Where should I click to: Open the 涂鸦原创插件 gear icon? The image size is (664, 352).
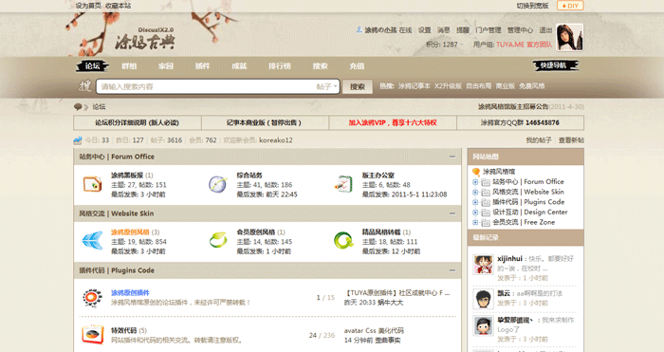tap(92, 297)
